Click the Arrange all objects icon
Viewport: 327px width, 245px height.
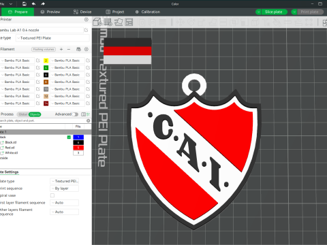[129, 22]
